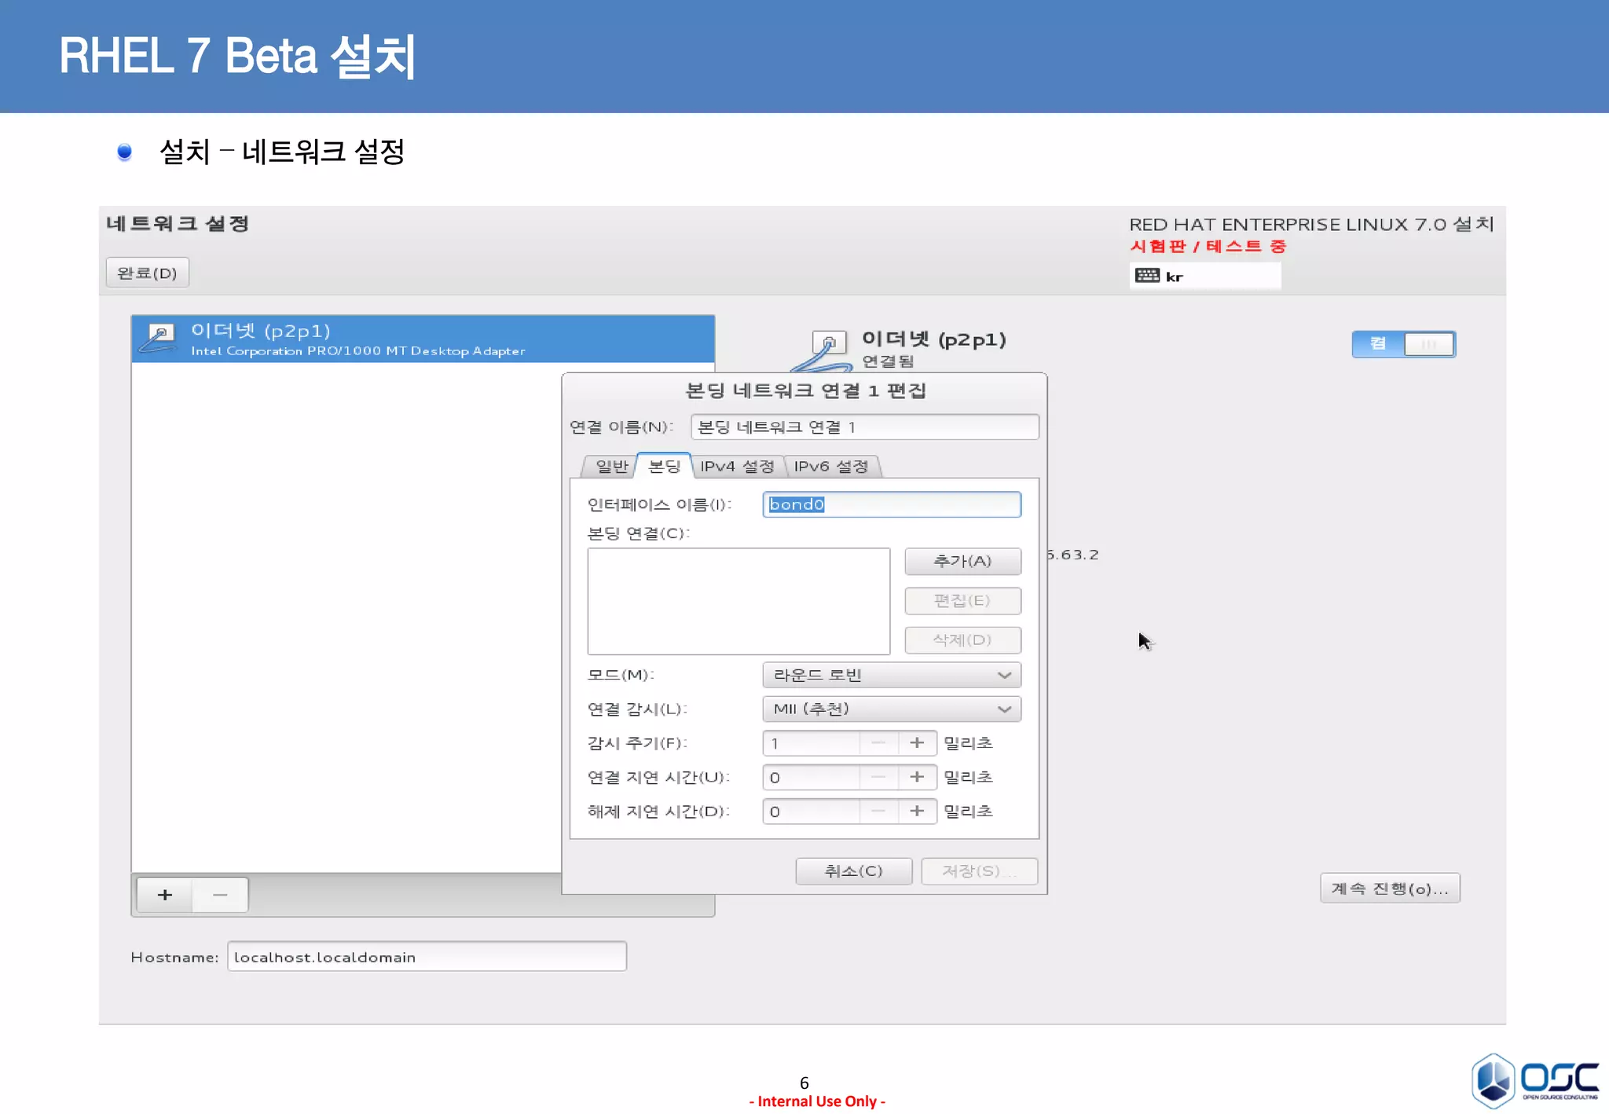Switch to the 일반 tab
Viewport: 1609px width, 1114px height.
(x=610, y=467)
